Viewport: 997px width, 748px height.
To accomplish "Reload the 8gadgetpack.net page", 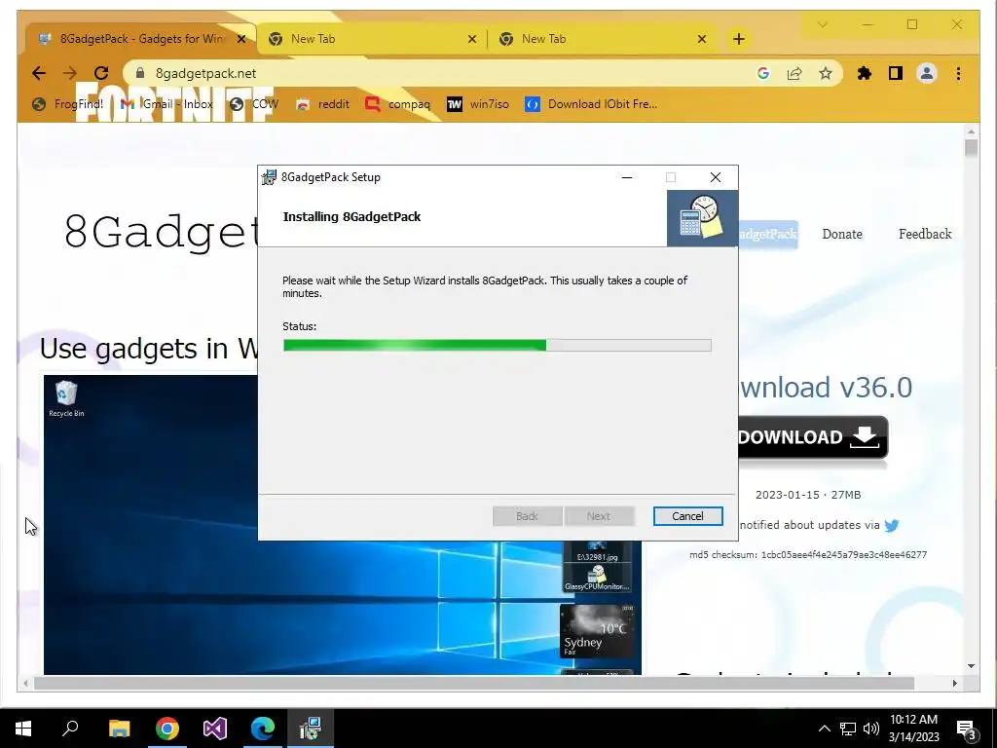I will [101, 73].
